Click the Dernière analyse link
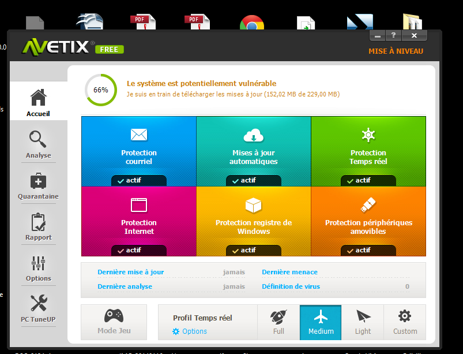The image size is (463, 354). [x=125, y=286]
